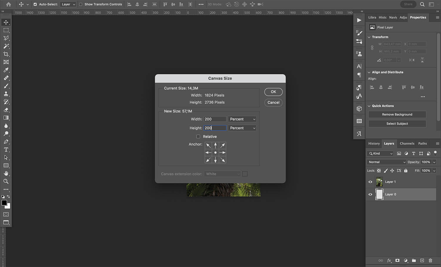441x267 pixels.
Task: Click the Remove Background button
Action: click(397, 114)
